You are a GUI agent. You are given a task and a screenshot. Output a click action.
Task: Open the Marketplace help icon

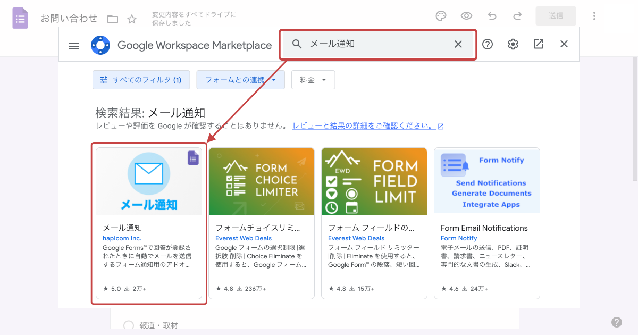tap(488, 44)
